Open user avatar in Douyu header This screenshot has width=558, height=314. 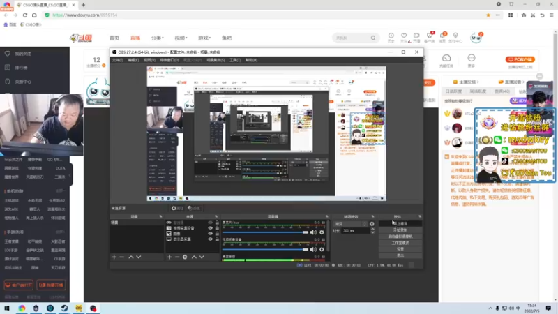coord(476,38)
